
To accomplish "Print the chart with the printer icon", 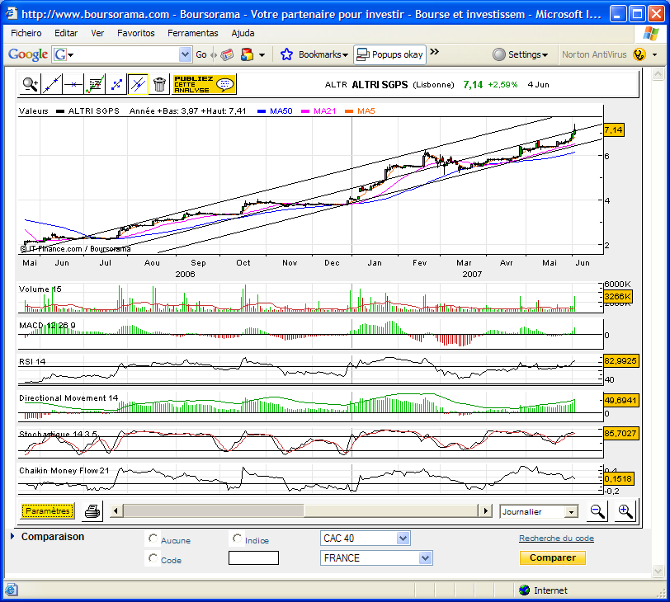I will 92,510.
